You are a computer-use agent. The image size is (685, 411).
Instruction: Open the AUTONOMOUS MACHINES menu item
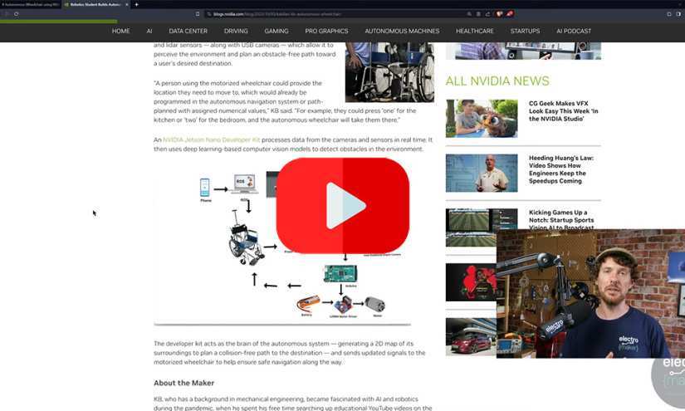[402, 31]
